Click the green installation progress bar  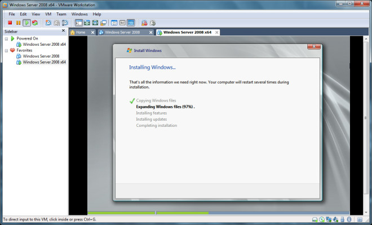click(148, 213)
